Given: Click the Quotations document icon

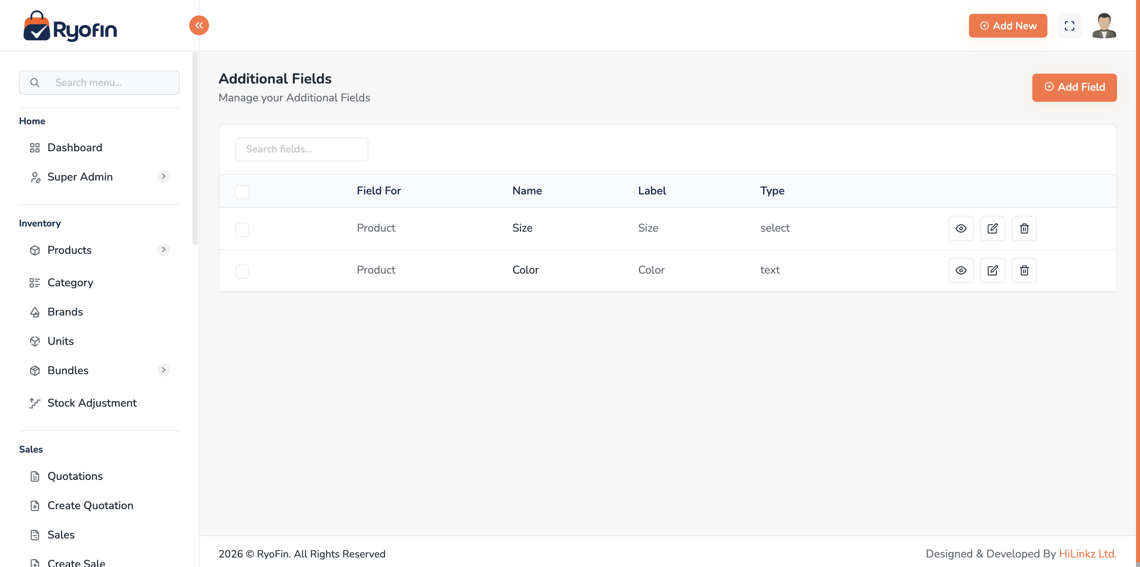Looking at the screenshot, I should click(35, 476).
